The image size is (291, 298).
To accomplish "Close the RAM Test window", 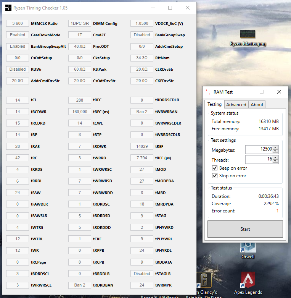I will tap(279, 92).
